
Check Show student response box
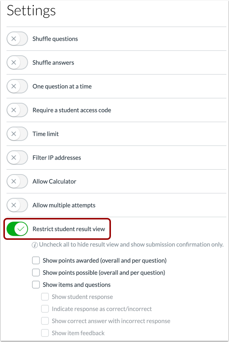click(45, 297)
